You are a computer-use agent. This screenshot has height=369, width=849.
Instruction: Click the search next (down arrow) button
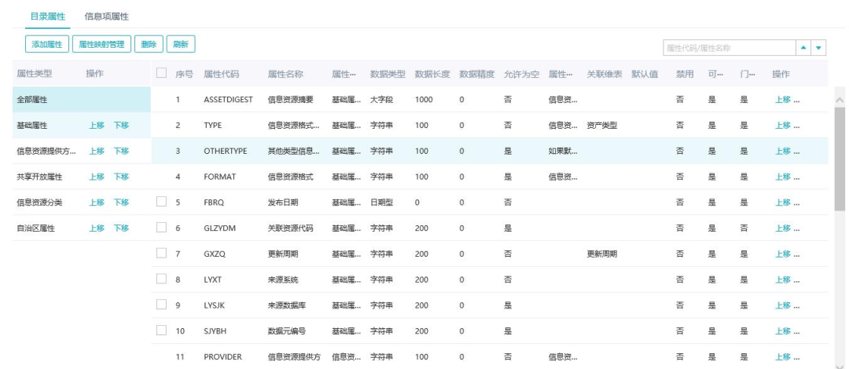(820, 48)
